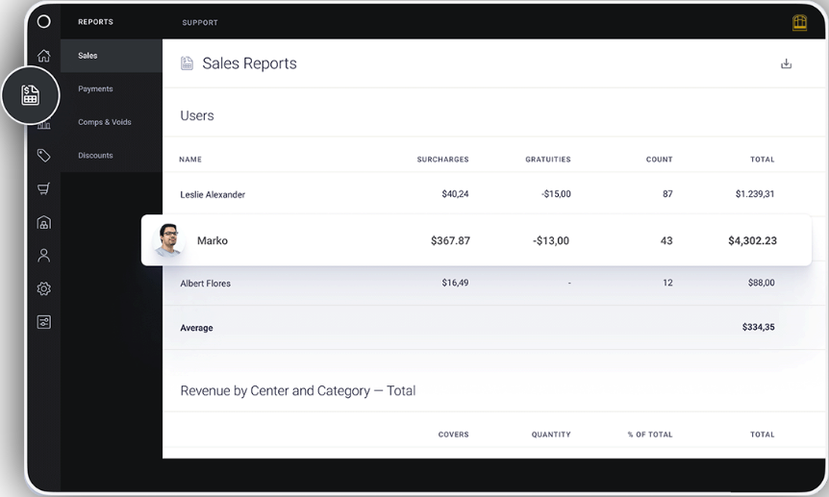
Task: Select Sales in the reports submenu
Action: pyautogui.click(x=112, y=56)
